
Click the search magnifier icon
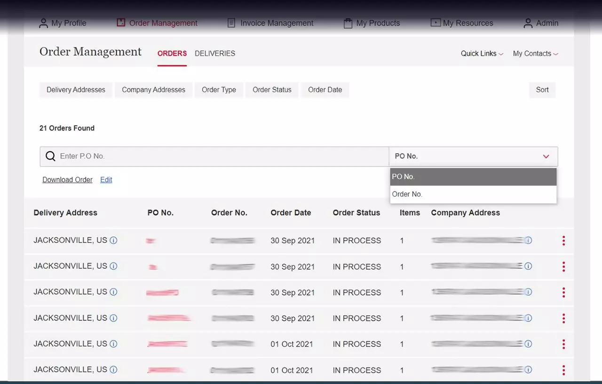coord(50,156)
